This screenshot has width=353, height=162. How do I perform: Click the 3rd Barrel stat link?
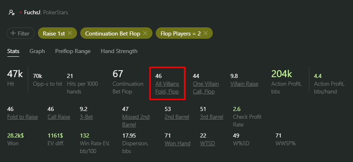point(212,117)
